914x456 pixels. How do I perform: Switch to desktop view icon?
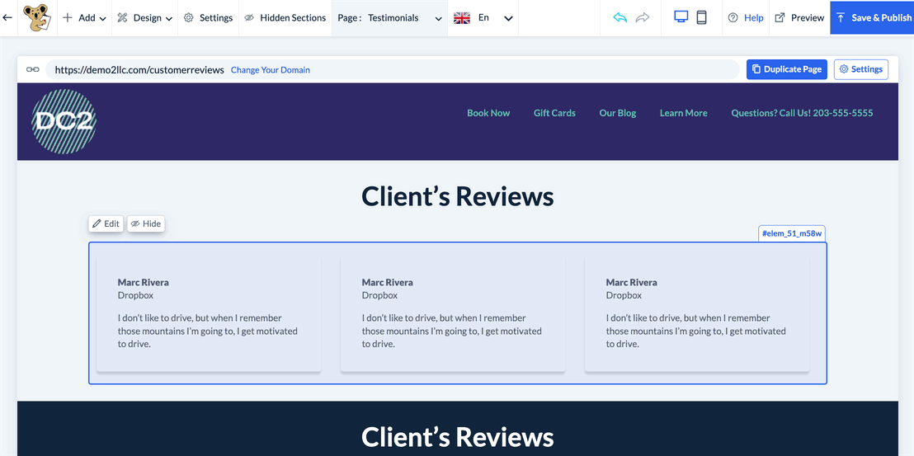click(681, 17)
